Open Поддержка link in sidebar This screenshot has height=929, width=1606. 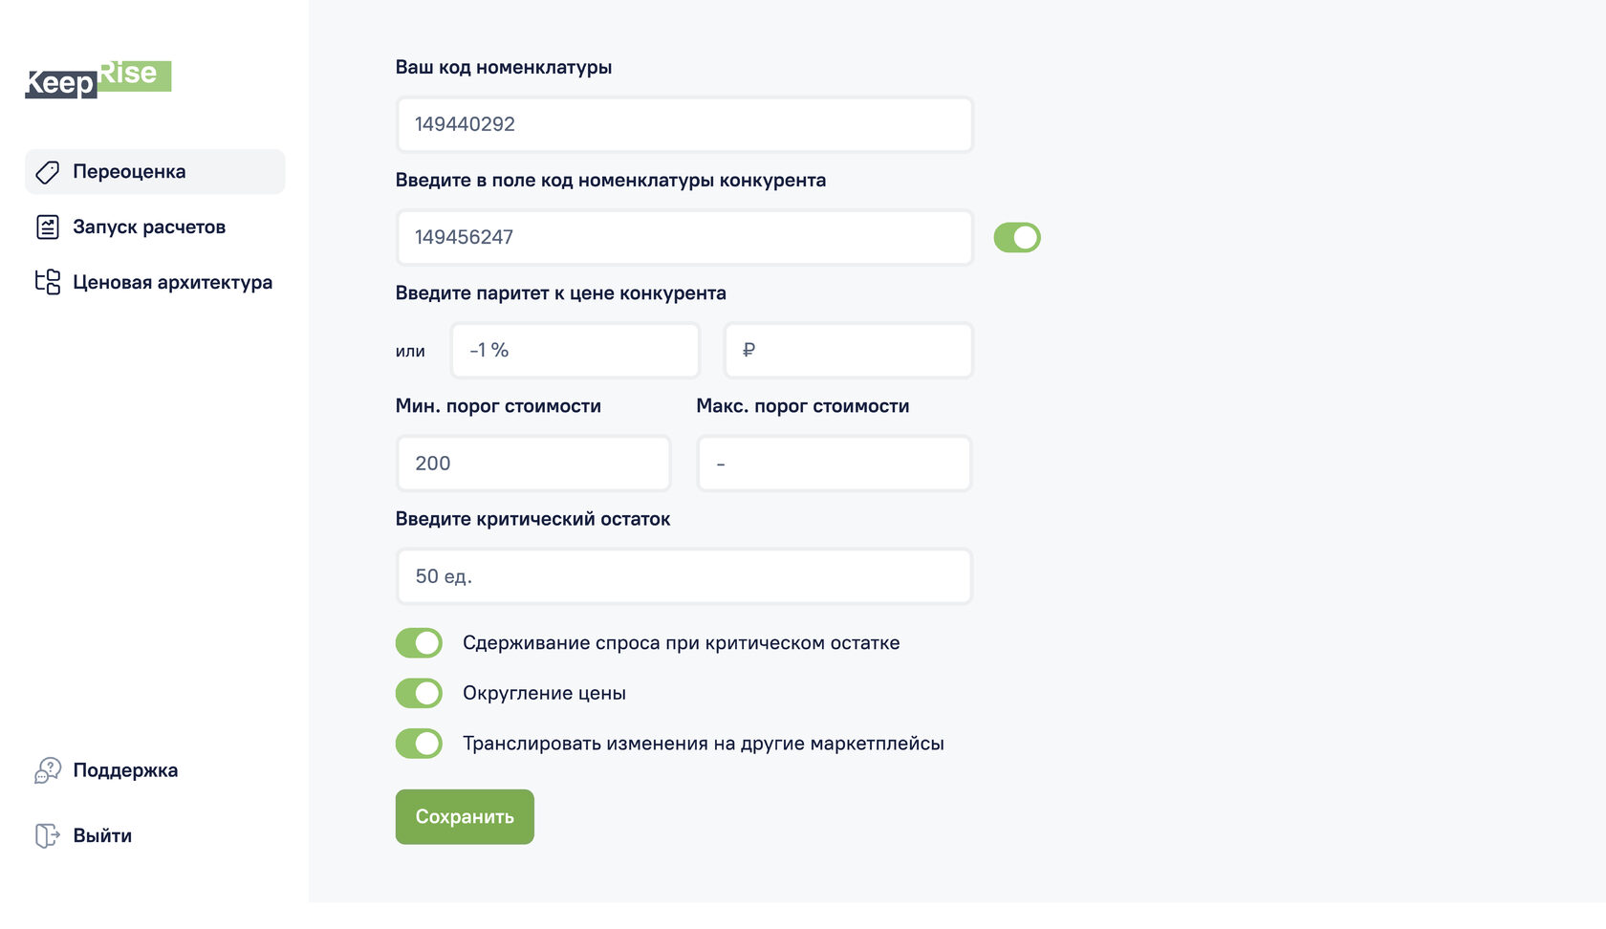click(125, 770)
